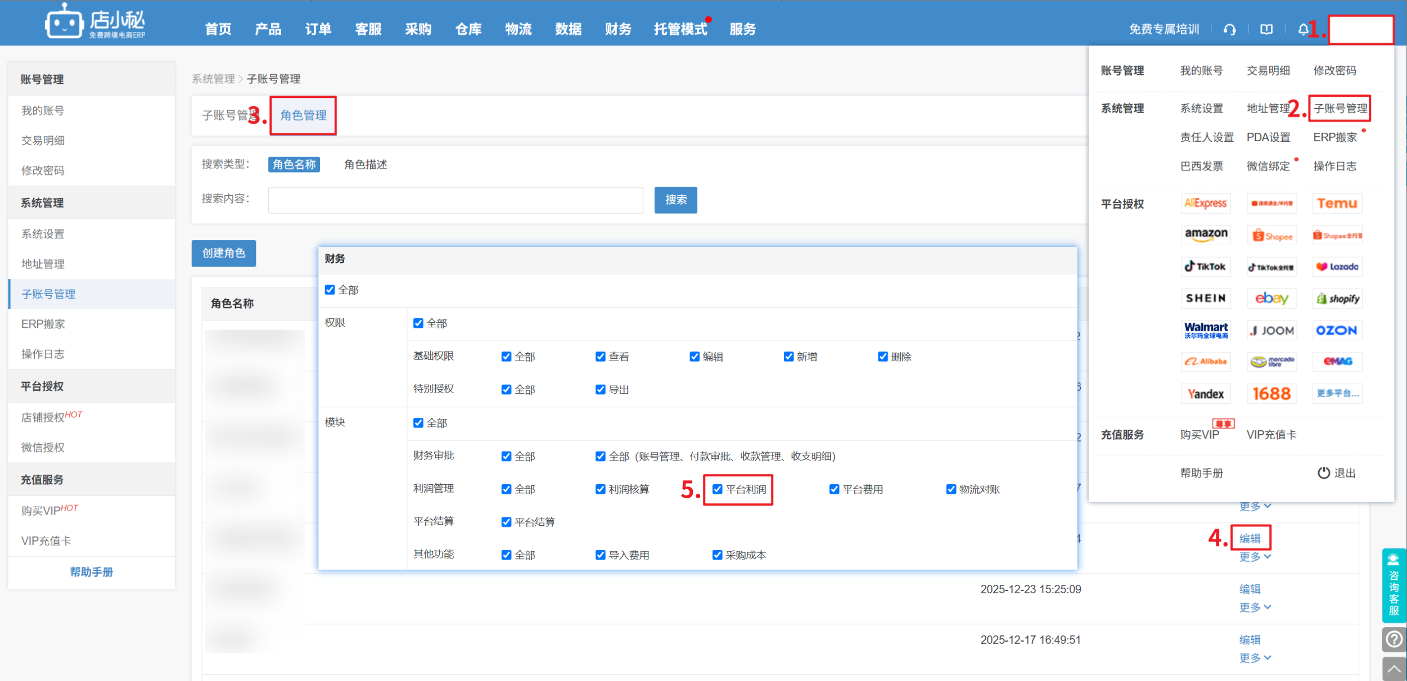Image resolution: width=1407 pixels, height=681 pixels.
Task: Click the 搜索内容 input field
Action: (x=455, y=200)
